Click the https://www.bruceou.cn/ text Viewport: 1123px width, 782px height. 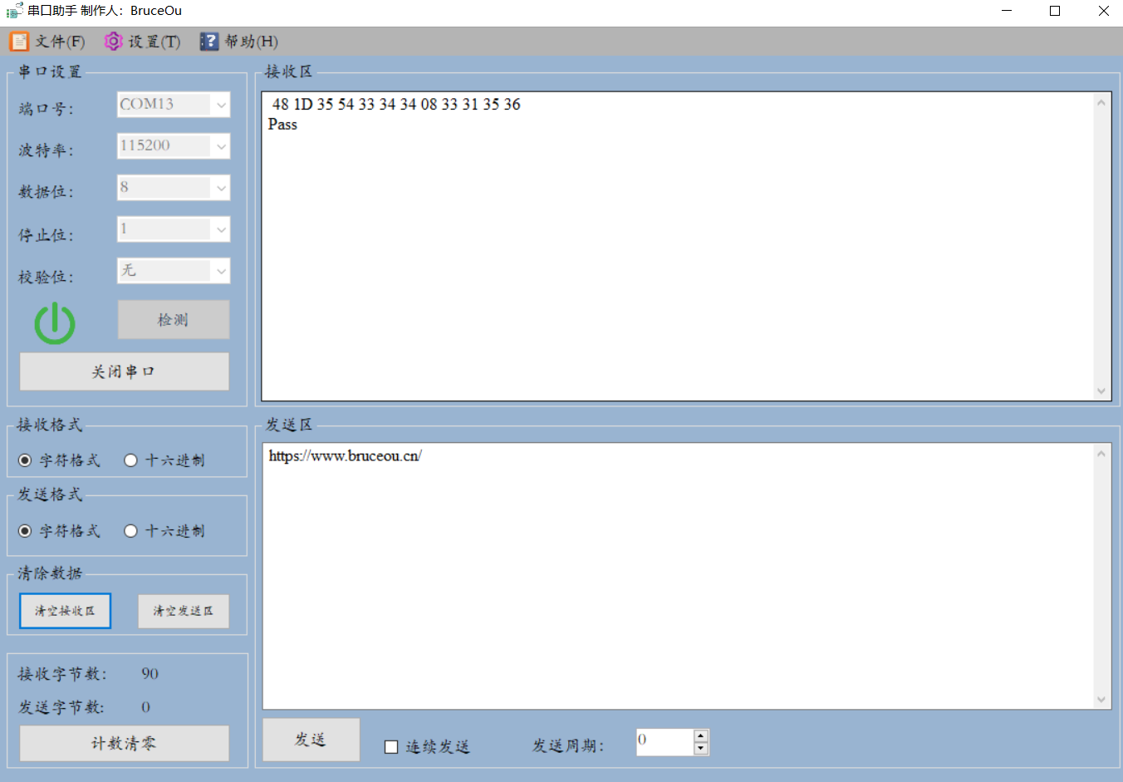click(345, 456)
